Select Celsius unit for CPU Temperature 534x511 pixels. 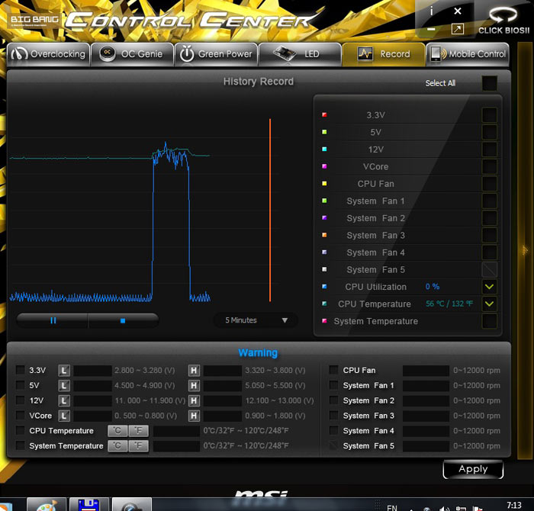pos(117,431)
